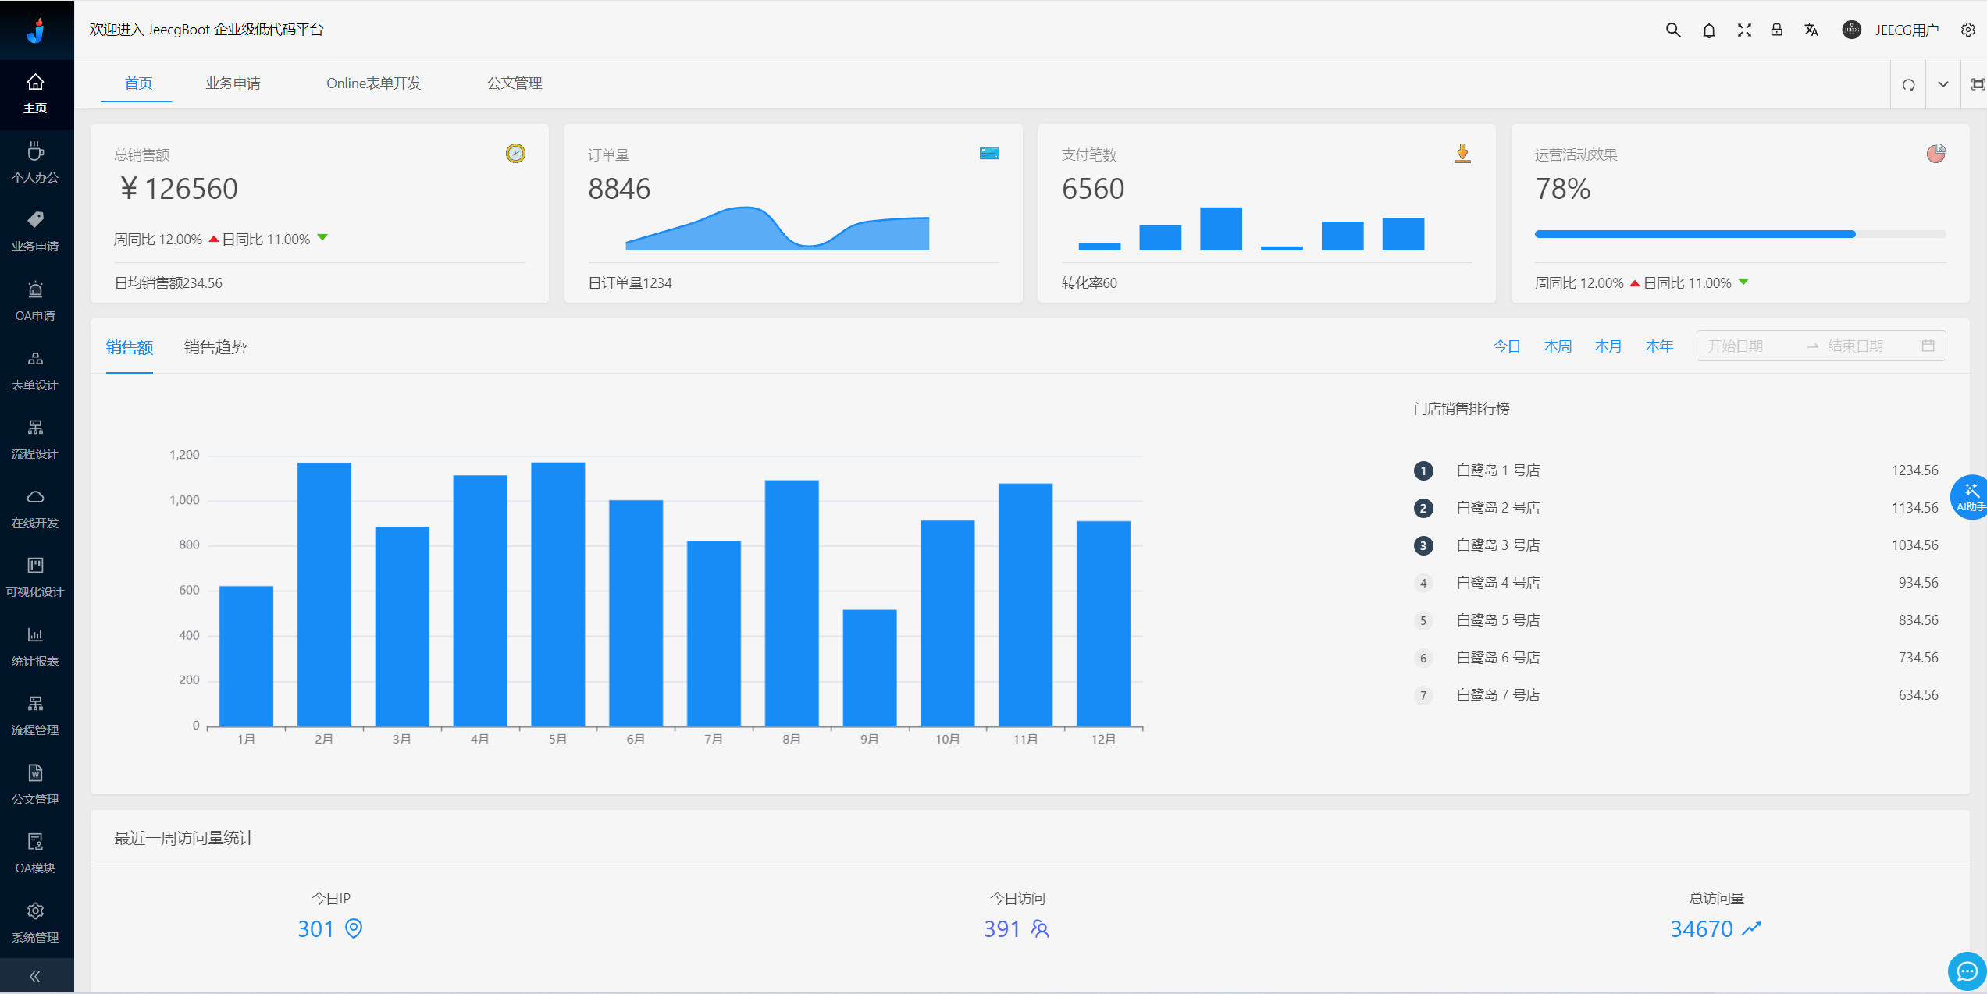Switch to 销售趋势 tab
The image size is (1987, 994).
pos(215,347)
